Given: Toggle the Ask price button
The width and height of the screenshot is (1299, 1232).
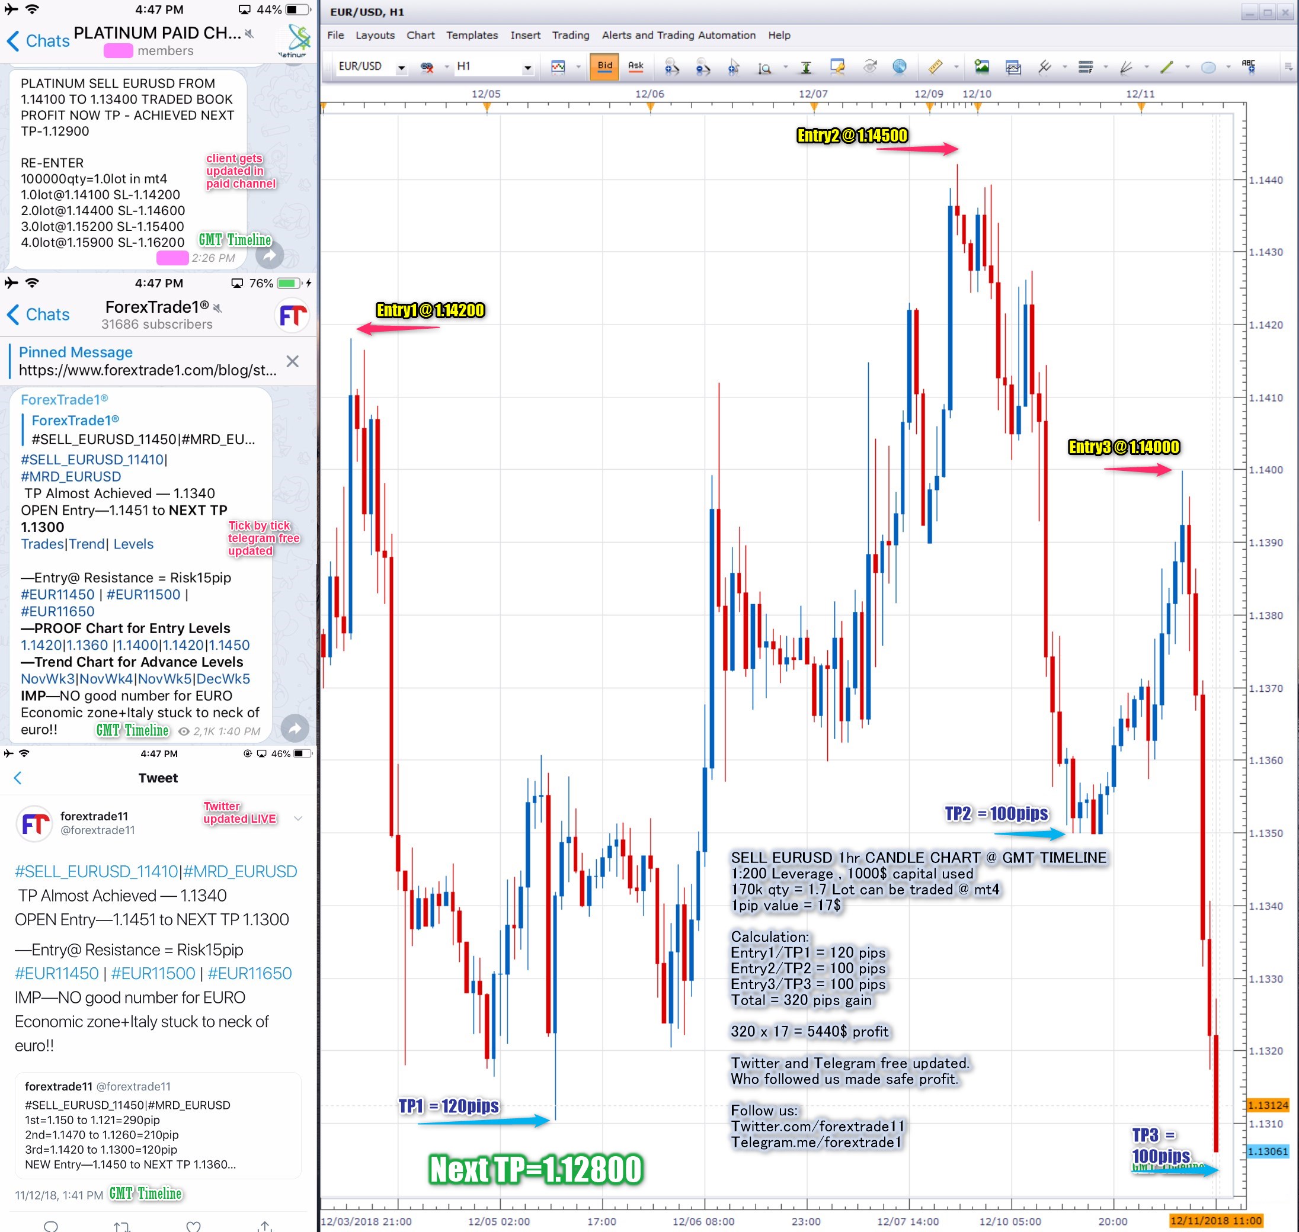Looking at the screenshot, I should point(635,66).
